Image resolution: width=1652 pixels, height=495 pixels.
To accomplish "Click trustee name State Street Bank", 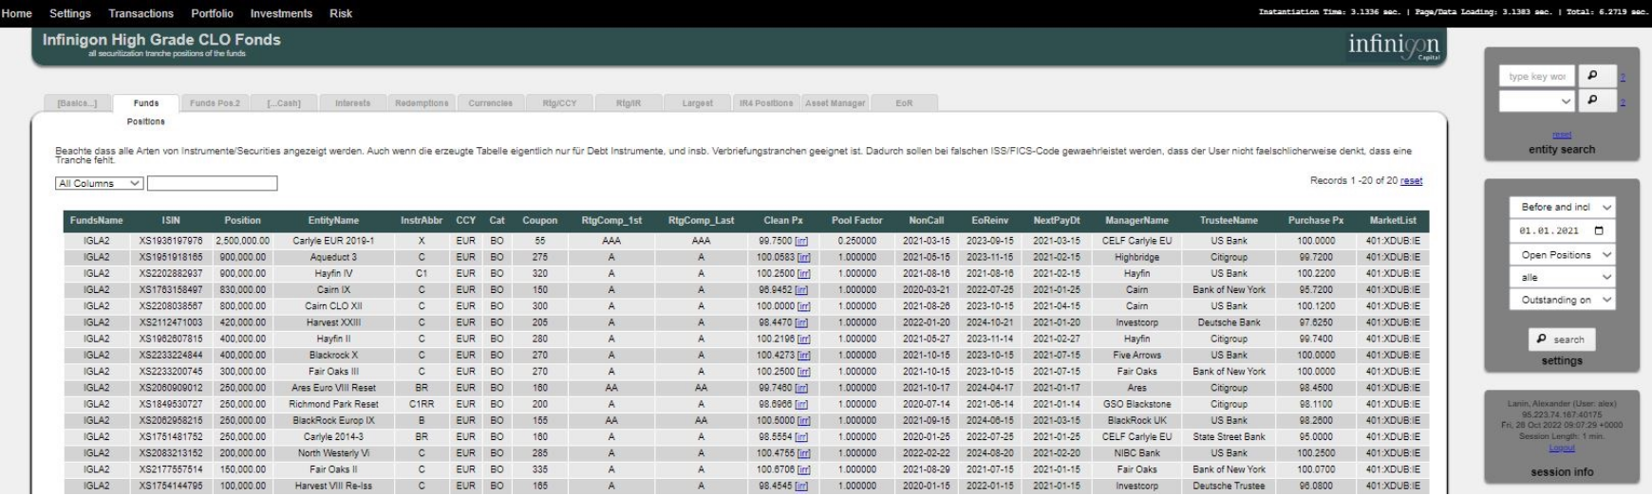I will [x=1229, y=436].
